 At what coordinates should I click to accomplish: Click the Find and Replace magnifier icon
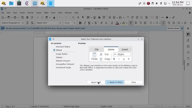(x=73, y=17)
